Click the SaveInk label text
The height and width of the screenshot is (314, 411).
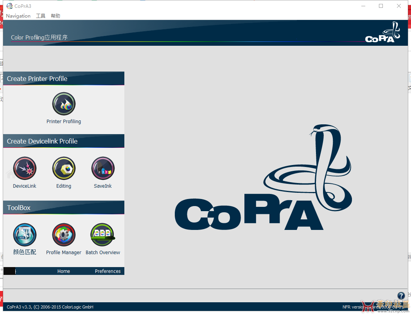pyautogui.click(x=103, y=186)
